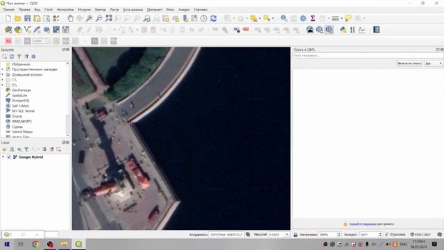444x250 pixels.
Task: Click the search field in QMS panel
Action: pyautogui.click(x=368, y=56)
